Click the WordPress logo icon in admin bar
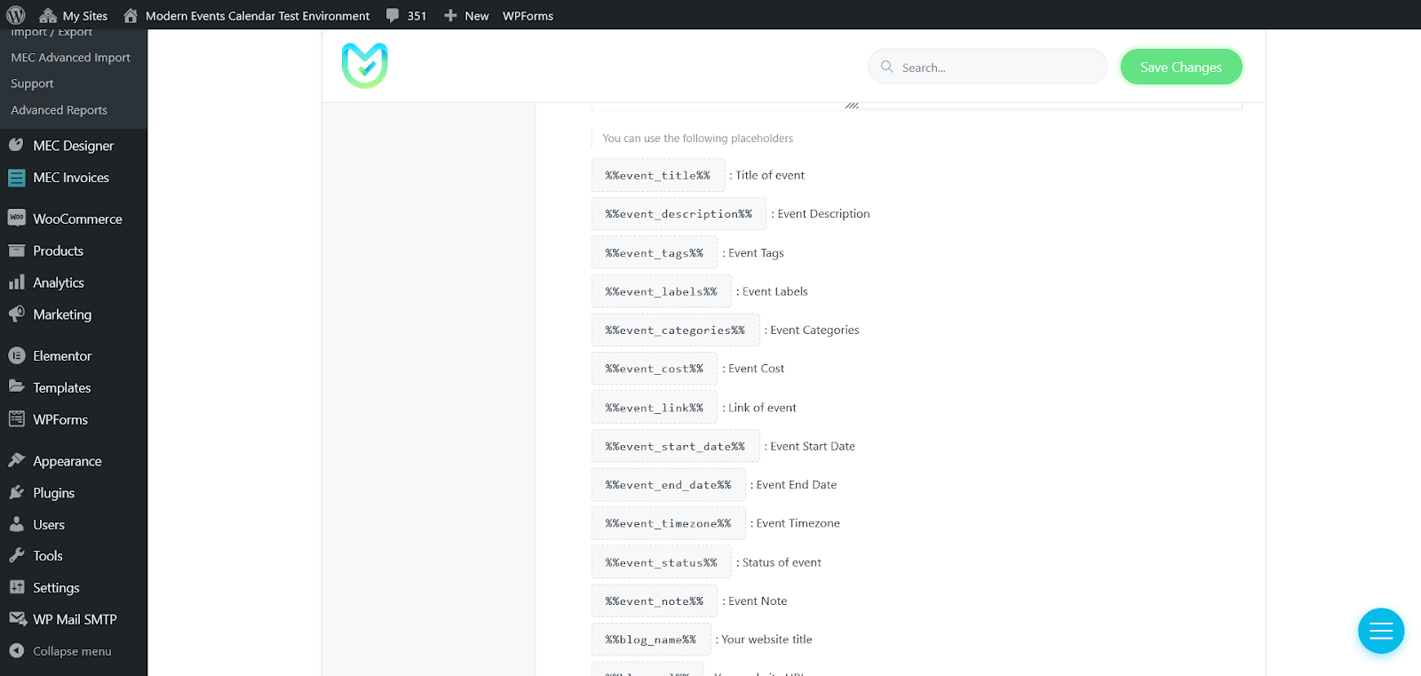Screen dimensions: 1421x676 click(x=16, y=15)
